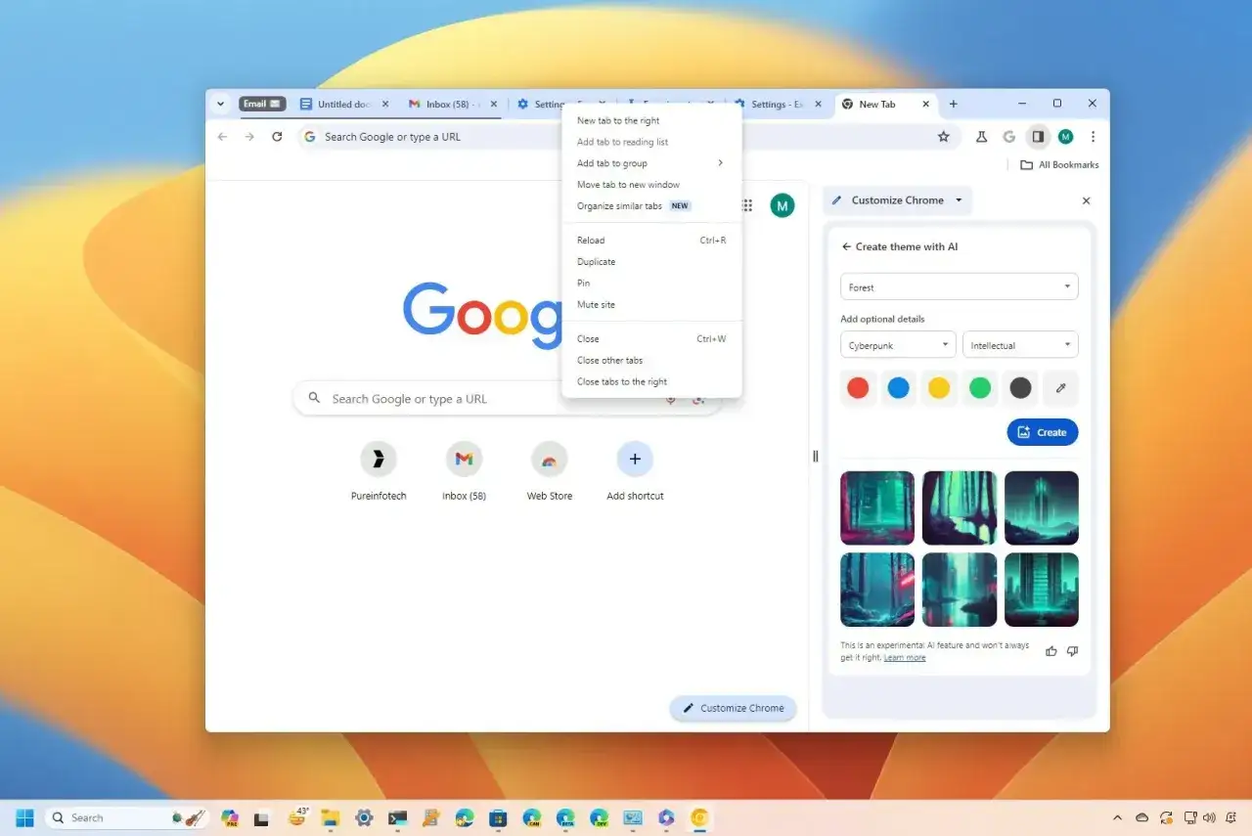Choose Reload from context menu
This screenshot has width=1252, height=836.
(x=651, y=240)
